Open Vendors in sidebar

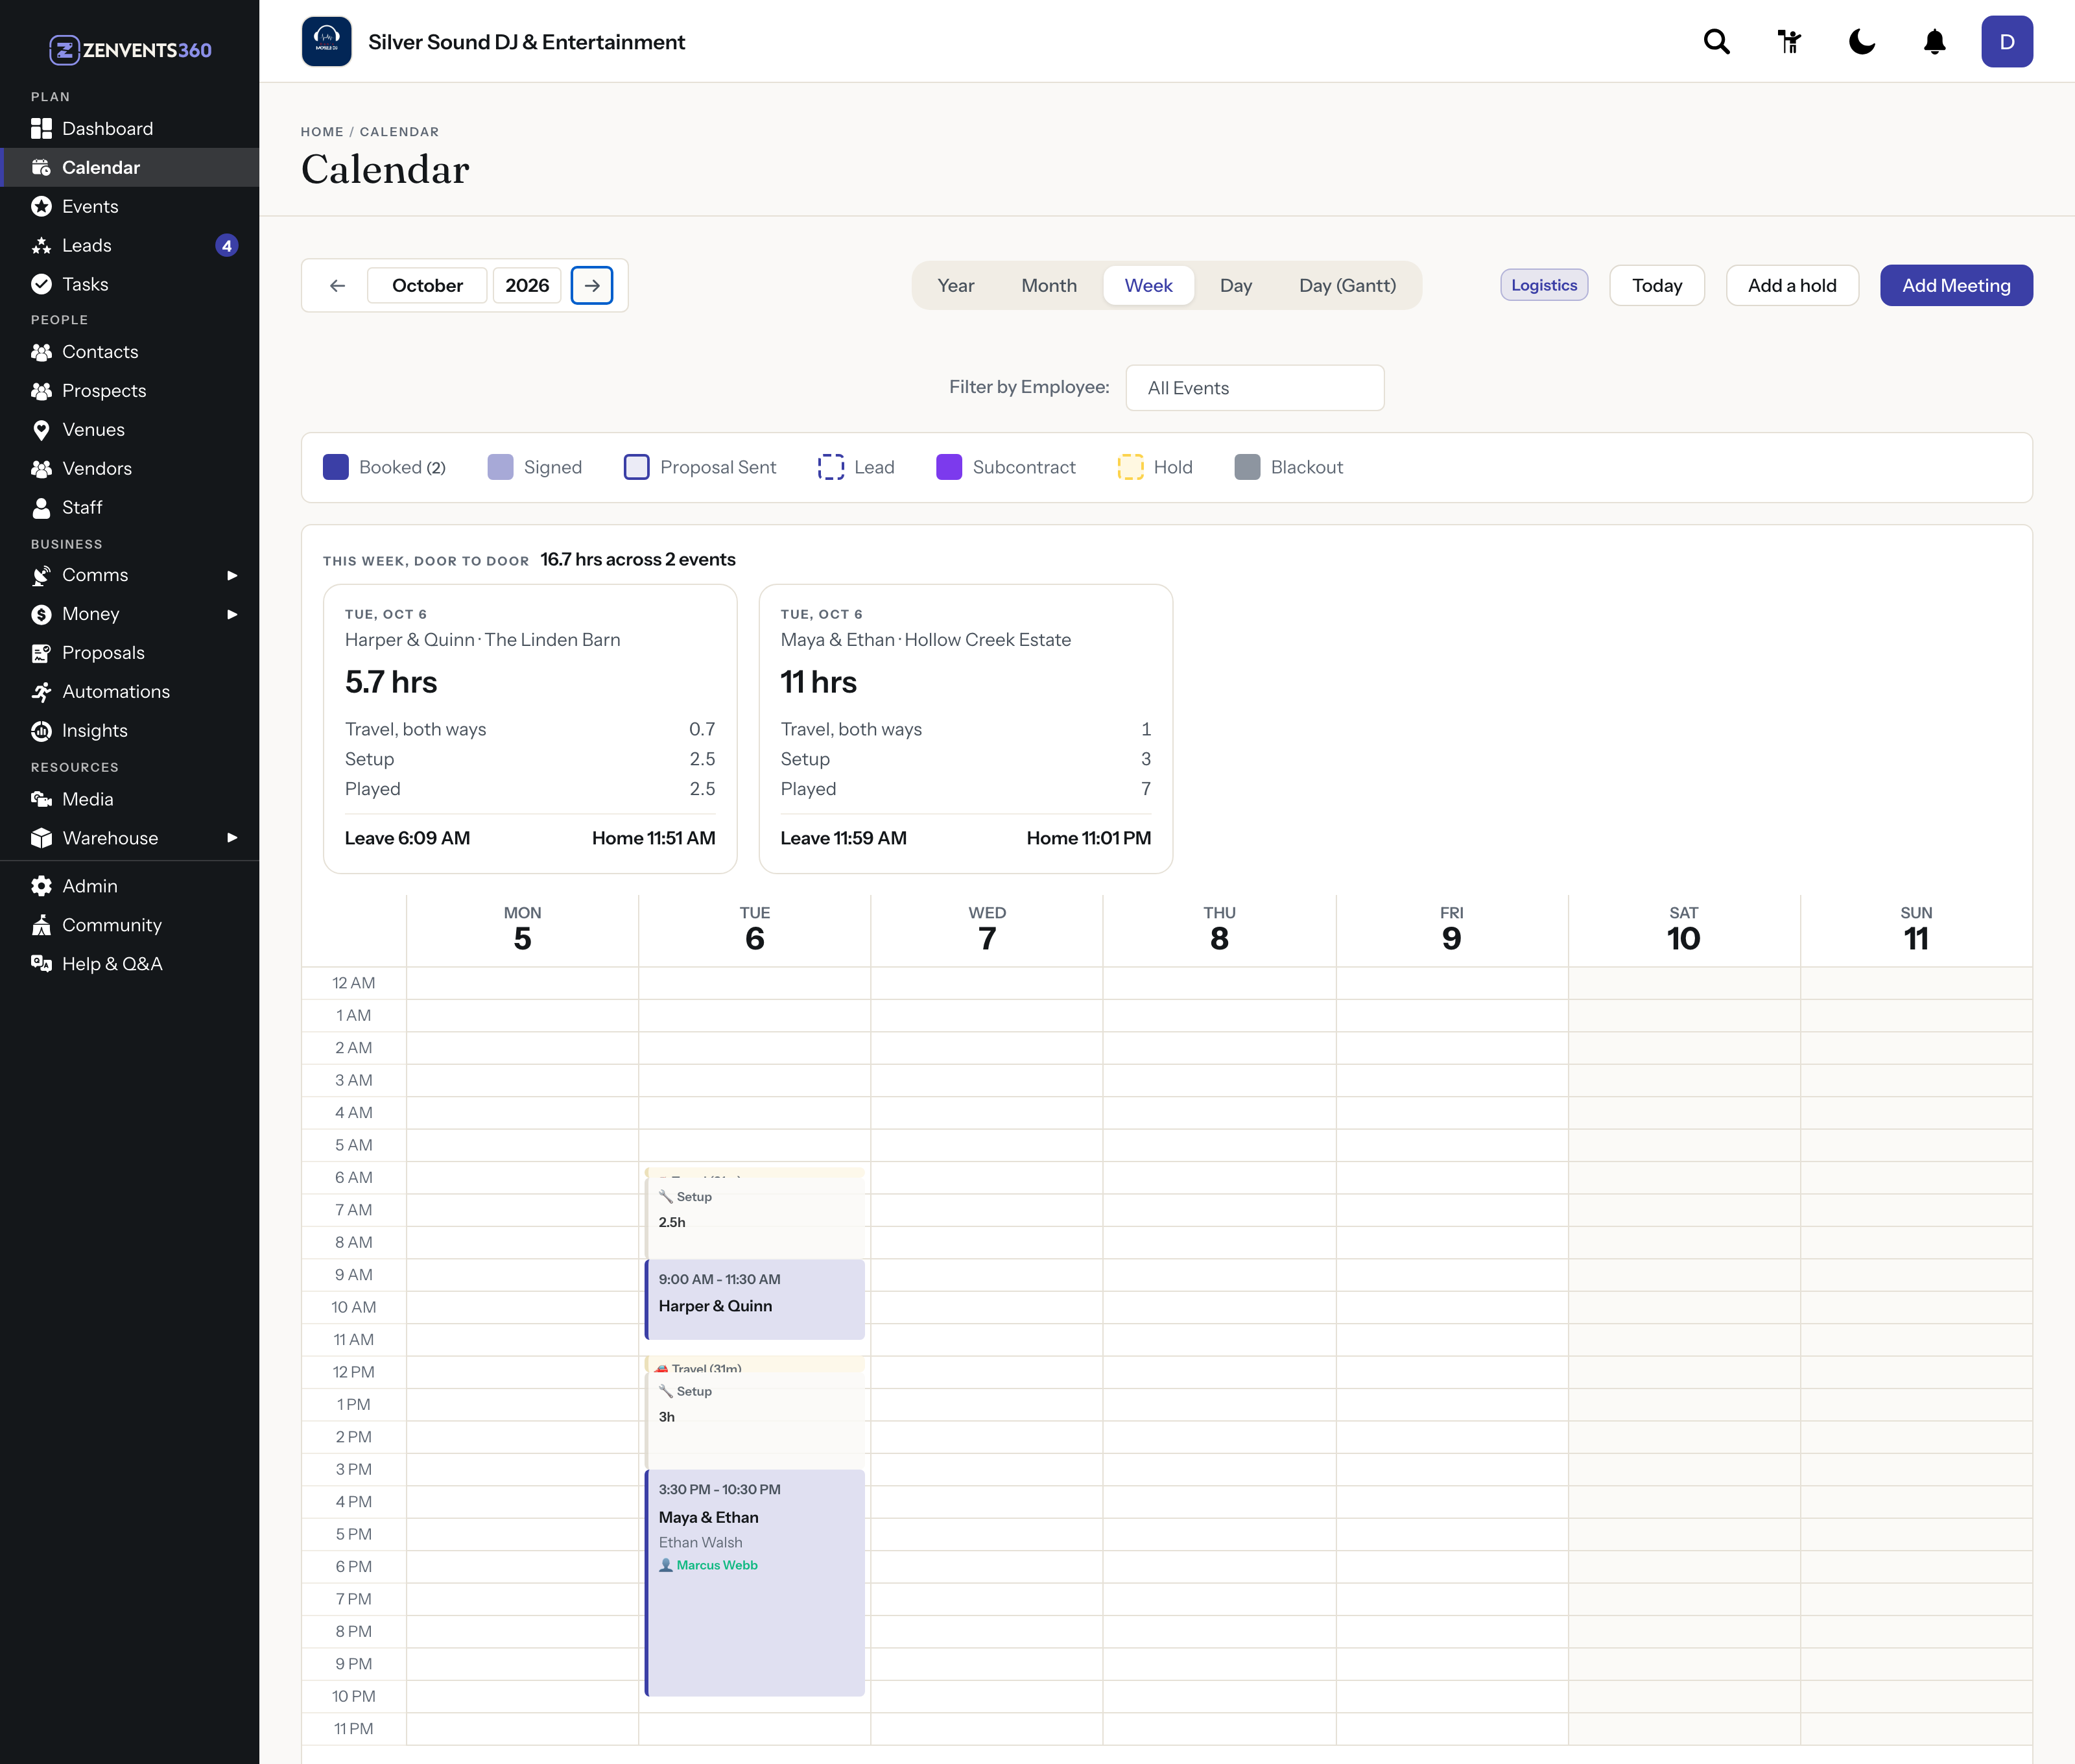point(129,468)
